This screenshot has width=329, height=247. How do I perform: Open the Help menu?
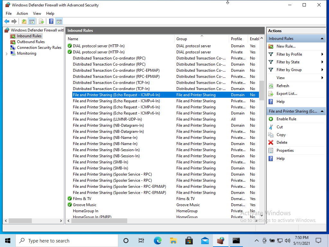click(50, 14)
